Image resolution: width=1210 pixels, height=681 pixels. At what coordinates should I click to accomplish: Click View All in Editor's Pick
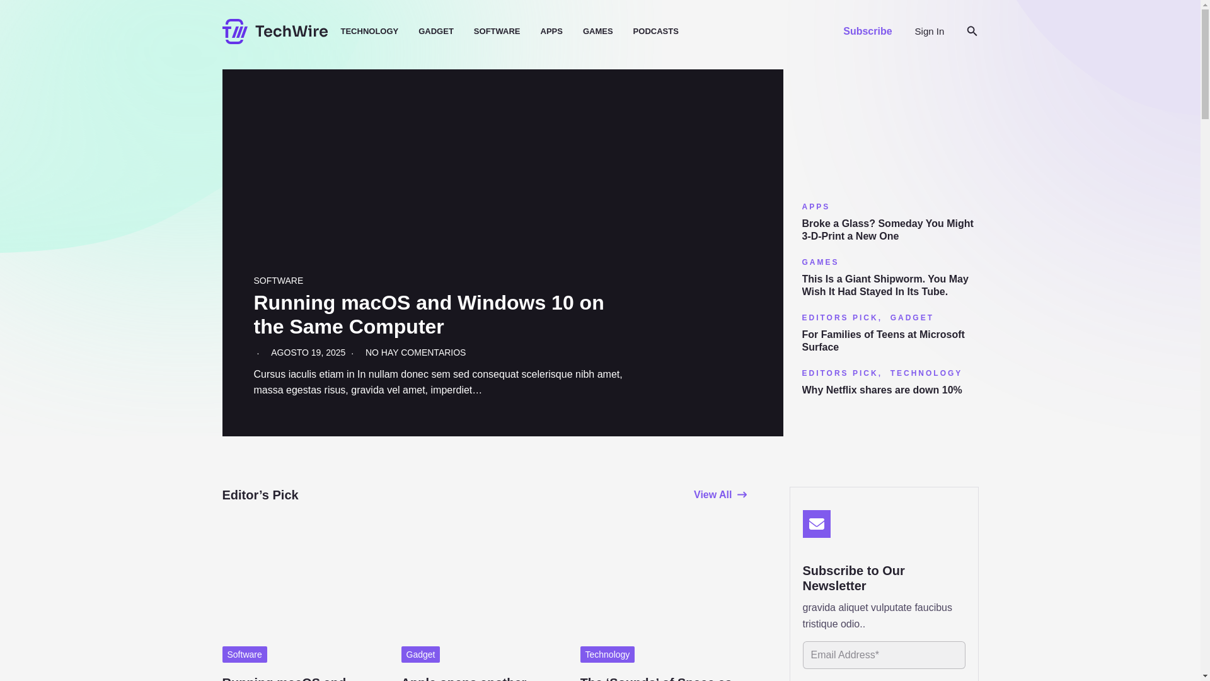(720, 495)
